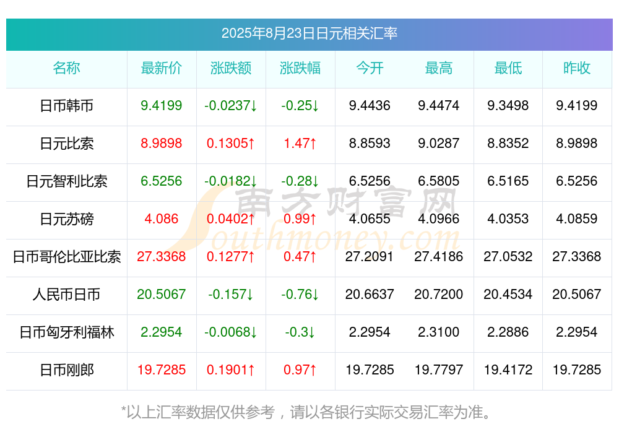Click the change value -0.157↓
The height and width of the screenshot is (432, 619).
[230, 294]
